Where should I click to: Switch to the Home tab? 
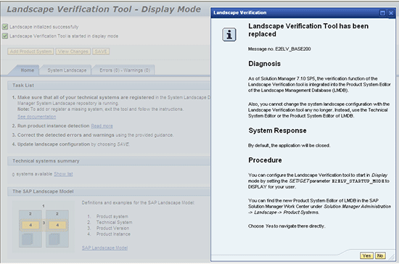coord(28,70)
